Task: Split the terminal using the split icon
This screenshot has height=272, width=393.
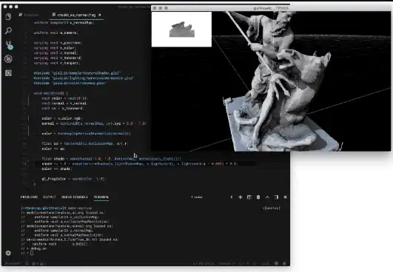Action: point(249,197)
